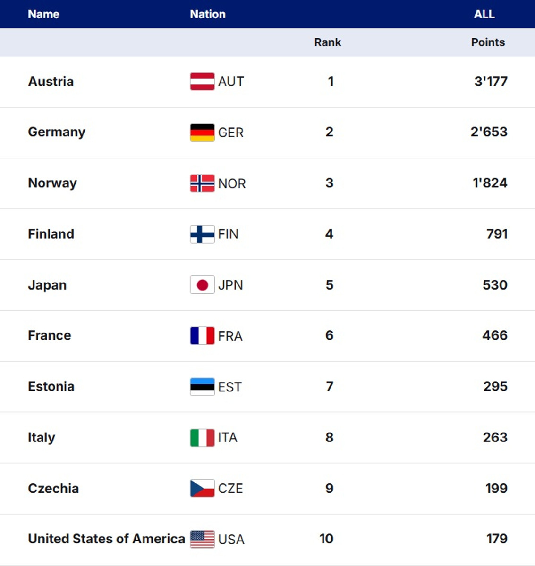Click the Italy flag icon
The height and width of the screenshot is (566, 535).
point(202,438)
